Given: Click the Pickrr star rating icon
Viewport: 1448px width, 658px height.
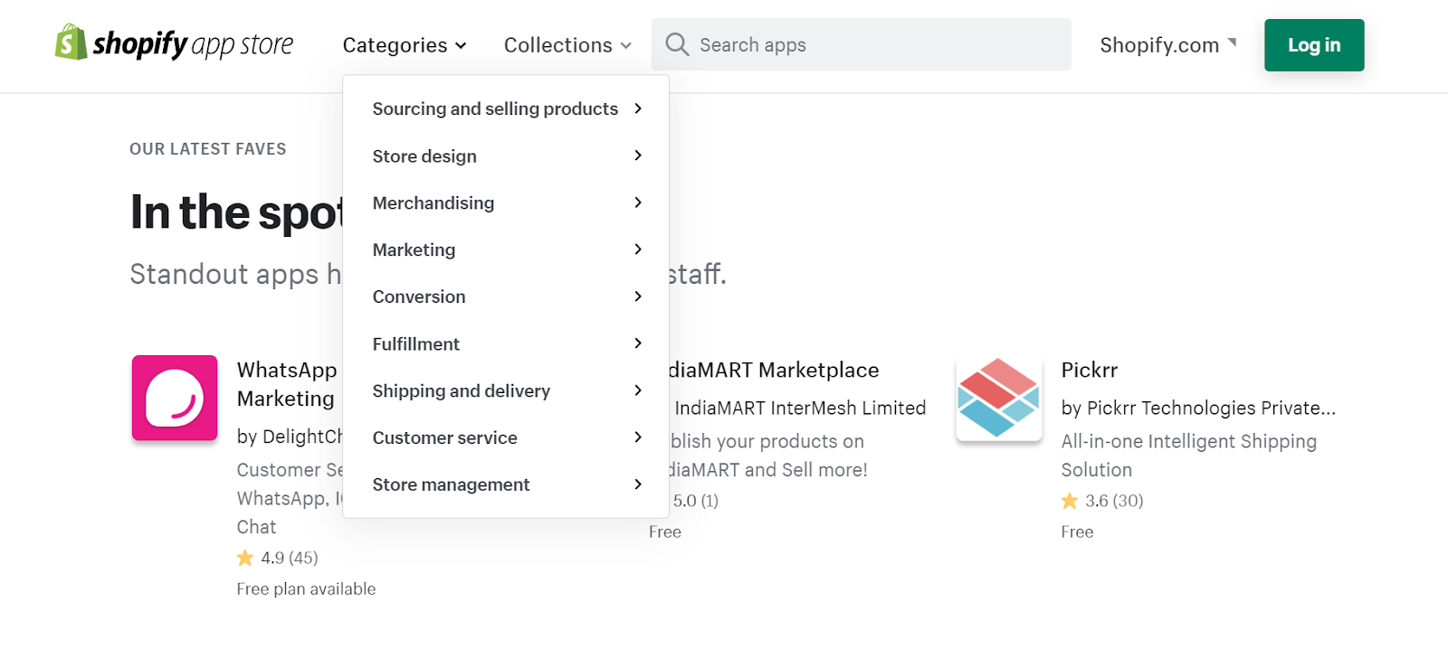Looking at the screenshot, I should pos(1070,501).
